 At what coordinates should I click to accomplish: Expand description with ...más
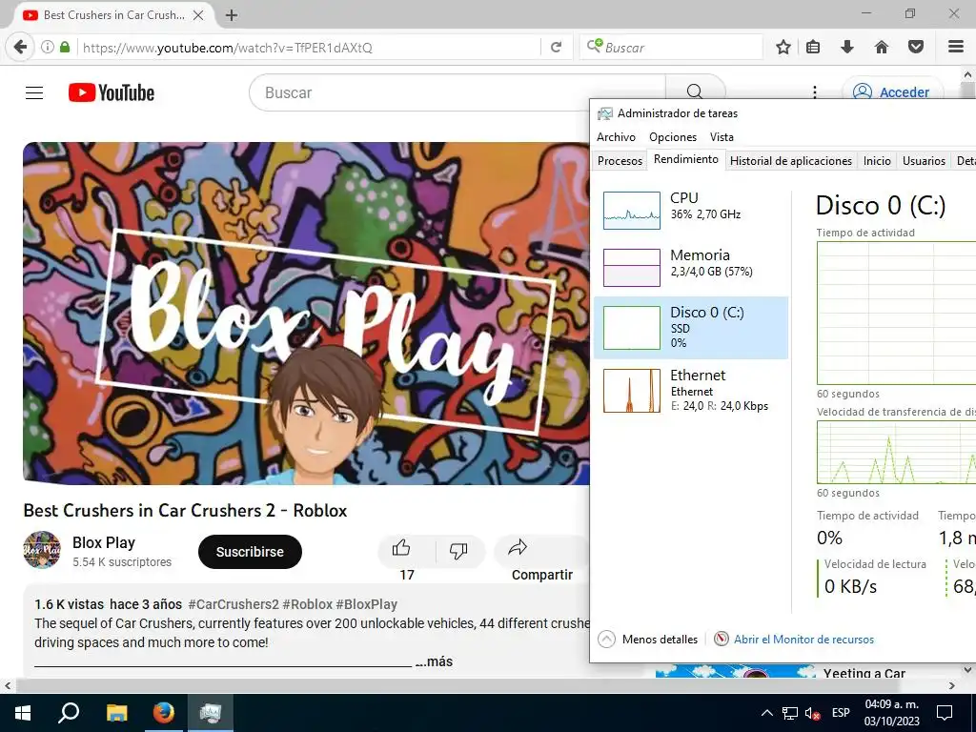(x=434, y=661)
